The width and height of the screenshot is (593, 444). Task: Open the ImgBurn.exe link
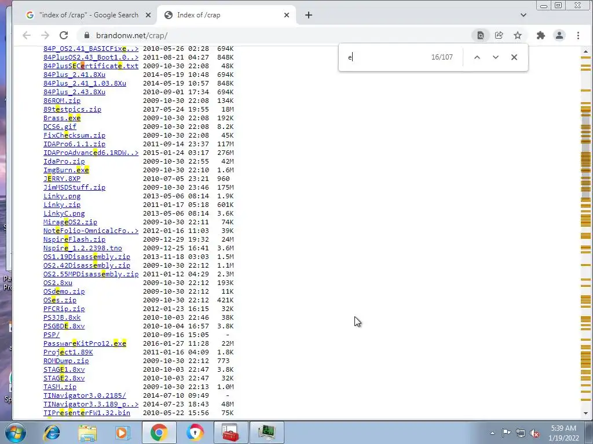(x=66, y=170)
